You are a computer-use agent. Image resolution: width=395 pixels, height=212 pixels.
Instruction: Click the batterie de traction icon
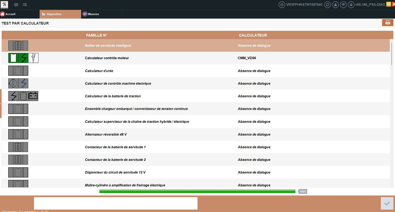[23, 96]
